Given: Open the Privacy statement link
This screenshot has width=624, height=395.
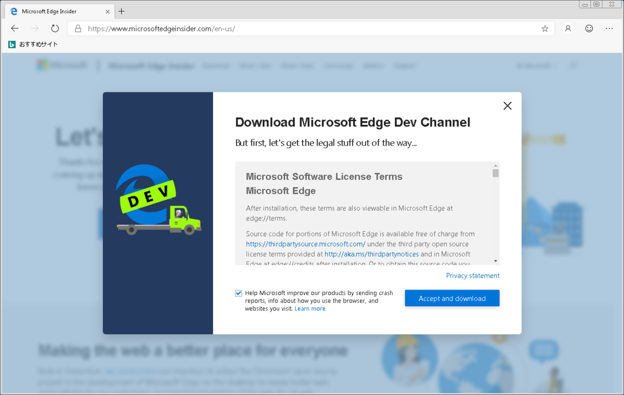Looking at the screenshot, I should tap(473, 275).
